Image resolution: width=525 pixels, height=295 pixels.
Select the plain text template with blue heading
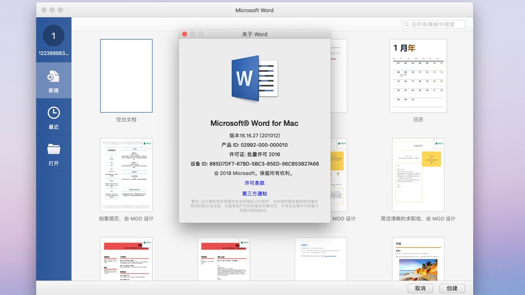point(321,259)
